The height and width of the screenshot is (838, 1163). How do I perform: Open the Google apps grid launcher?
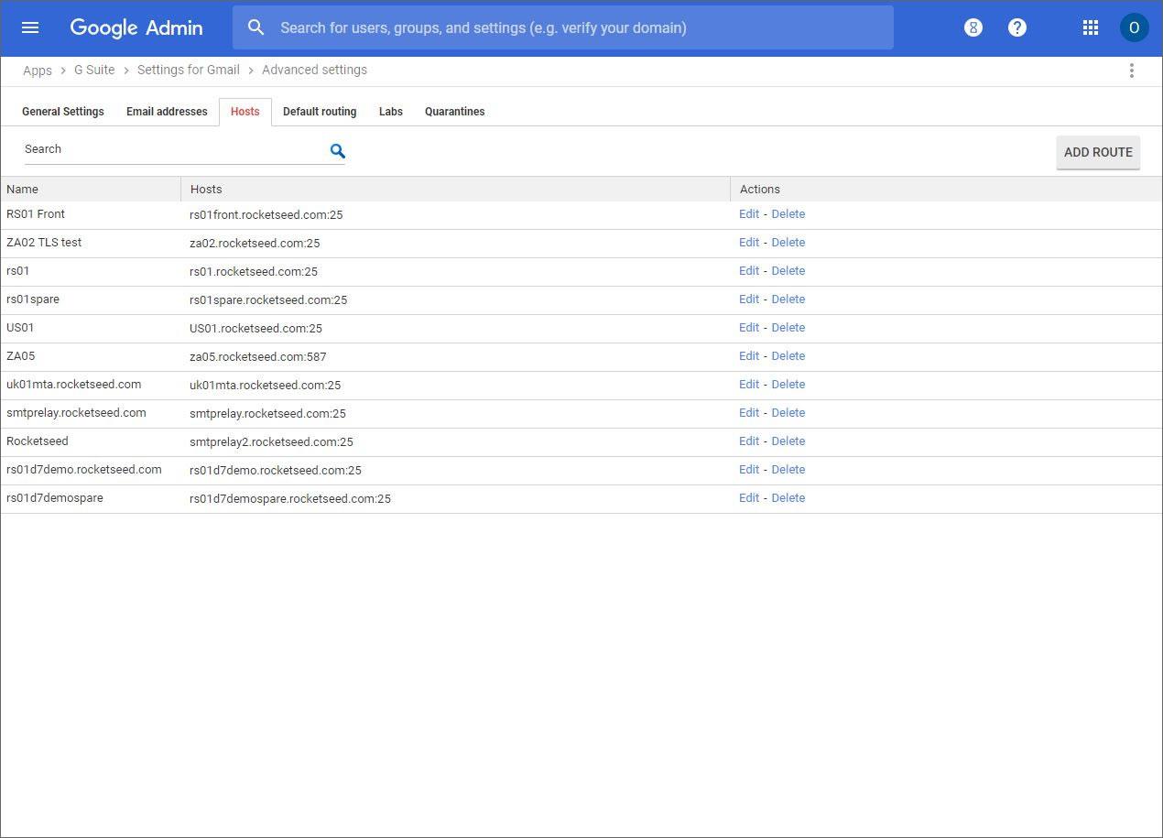pos(1090,27)
